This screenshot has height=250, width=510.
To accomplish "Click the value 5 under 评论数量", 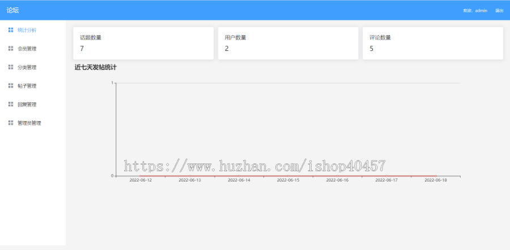I will pyautogui.click(x=371, y=49).
